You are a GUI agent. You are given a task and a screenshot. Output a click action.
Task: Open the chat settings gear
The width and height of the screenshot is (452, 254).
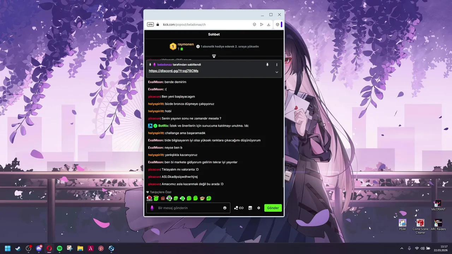[258, 208]
